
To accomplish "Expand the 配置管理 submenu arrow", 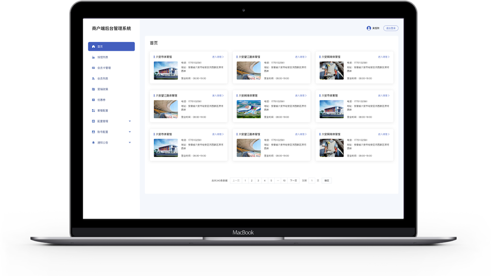I will pyautogui.click(x=130, y=121).
